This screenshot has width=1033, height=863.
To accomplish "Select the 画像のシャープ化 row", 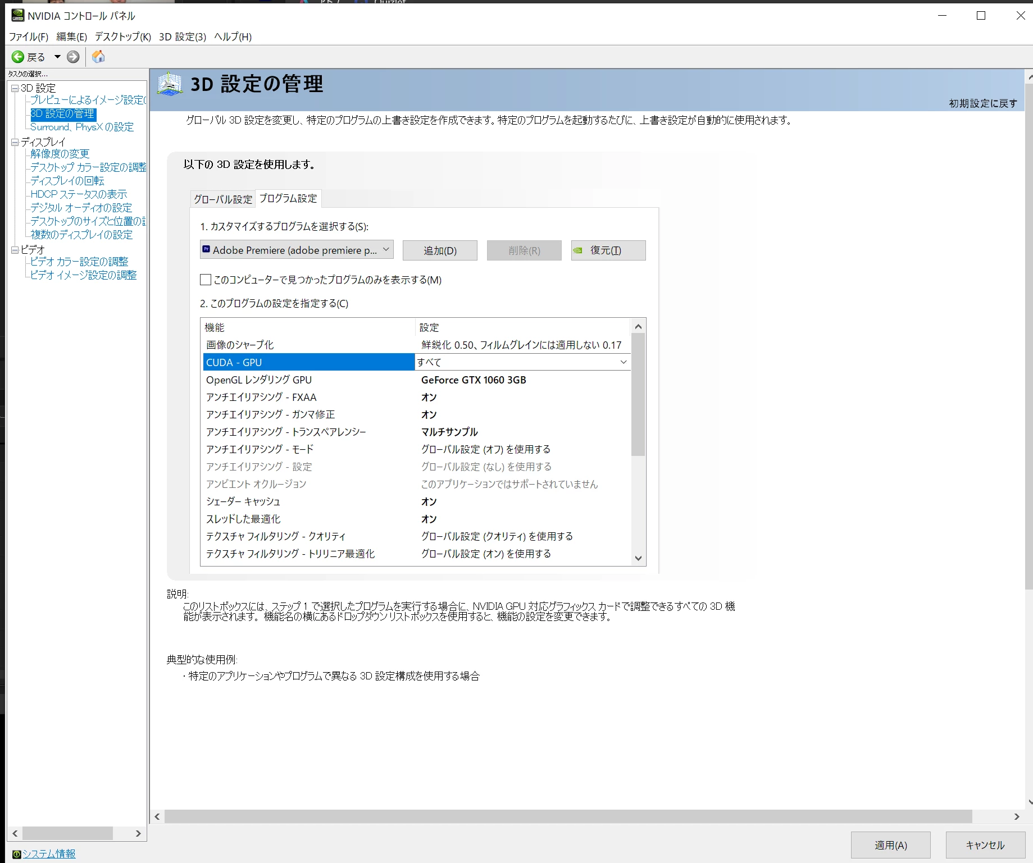I will tap(416, 345).
